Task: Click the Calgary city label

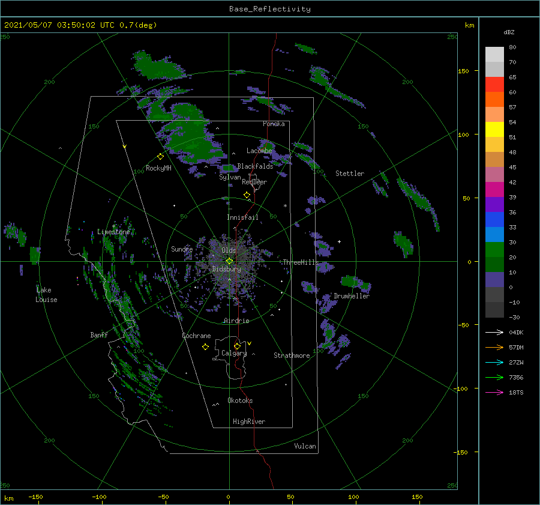Action: click(234, 353)
